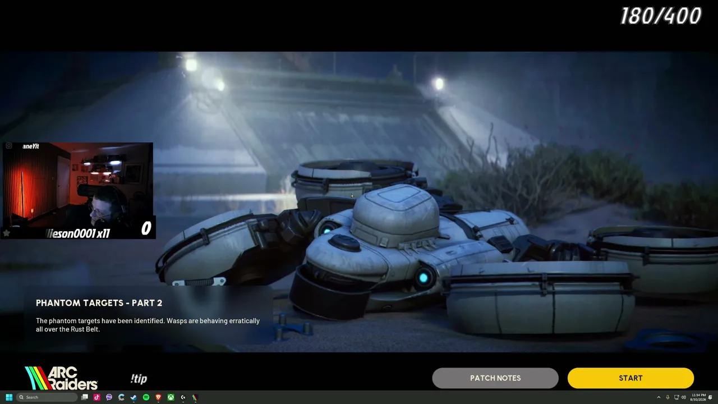This screenshot has width=718, height=404.
Task: Switch to Brave browser on the taskbar
Action: point(158,397)
